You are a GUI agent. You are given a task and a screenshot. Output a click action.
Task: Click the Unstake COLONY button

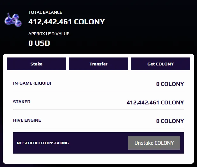[x=154, y=143]
